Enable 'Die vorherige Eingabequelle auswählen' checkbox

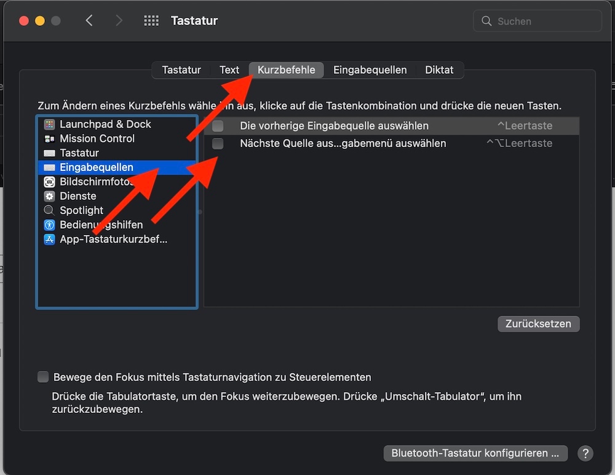point(218,126)
